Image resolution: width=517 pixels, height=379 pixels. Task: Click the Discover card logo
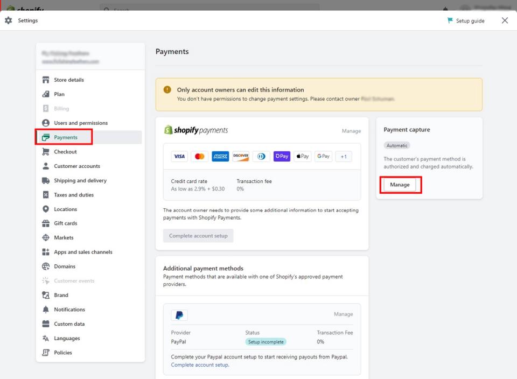(241, 156)
